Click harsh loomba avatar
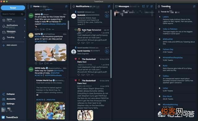The image size is (198, 121). point(74,52)
